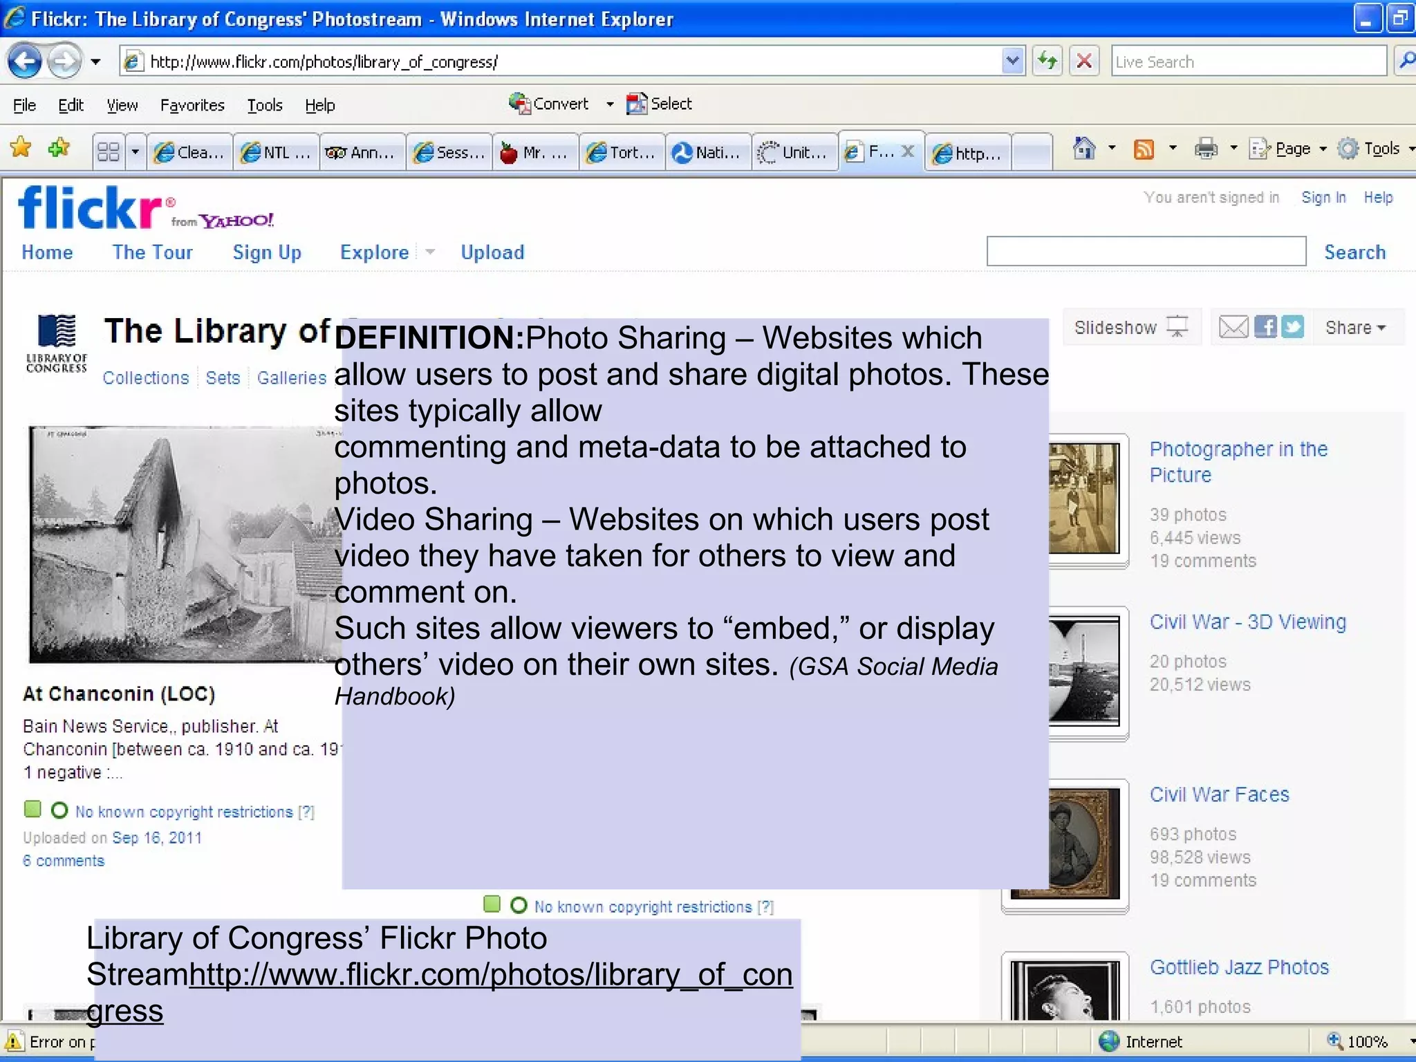Open Quick Tabs grid view

(109, 151)
